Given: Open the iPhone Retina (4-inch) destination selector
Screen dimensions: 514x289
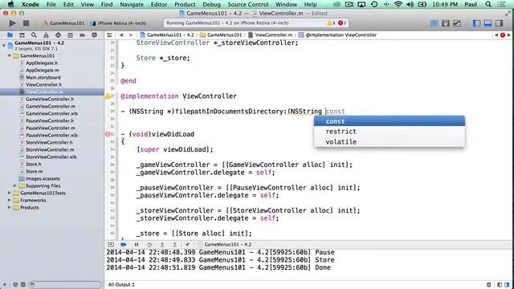Looking at the screenshot, I should point(118,23).
